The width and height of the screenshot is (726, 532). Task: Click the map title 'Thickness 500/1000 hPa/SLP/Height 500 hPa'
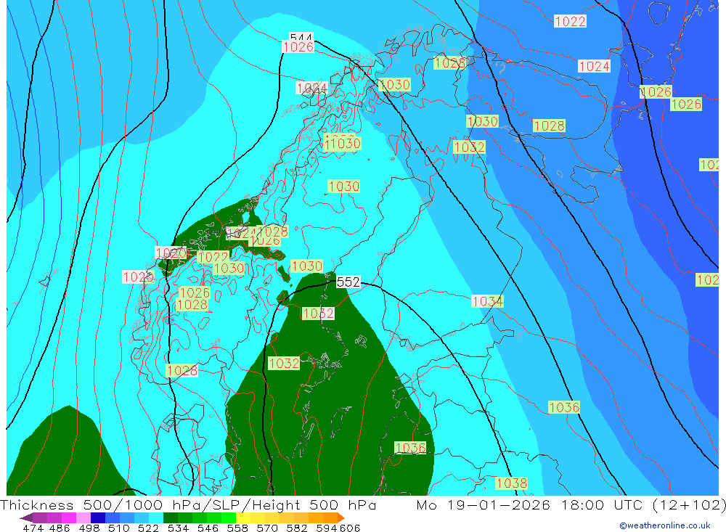pyautogui.click(x=188, y=504)
